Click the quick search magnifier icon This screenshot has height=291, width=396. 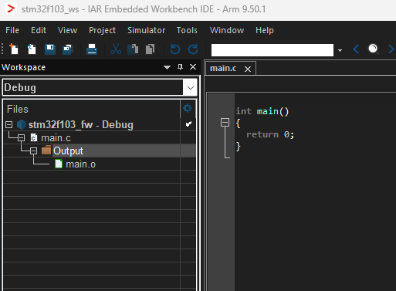[374, 49]
